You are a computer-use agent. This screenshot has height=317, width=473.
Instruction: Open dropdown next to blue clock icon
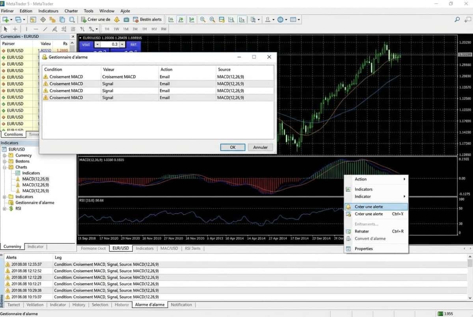(x=286, y=19)
